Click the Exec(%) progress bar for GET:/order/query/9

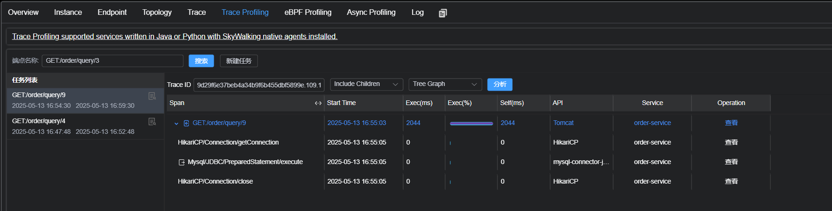[471, 123]
